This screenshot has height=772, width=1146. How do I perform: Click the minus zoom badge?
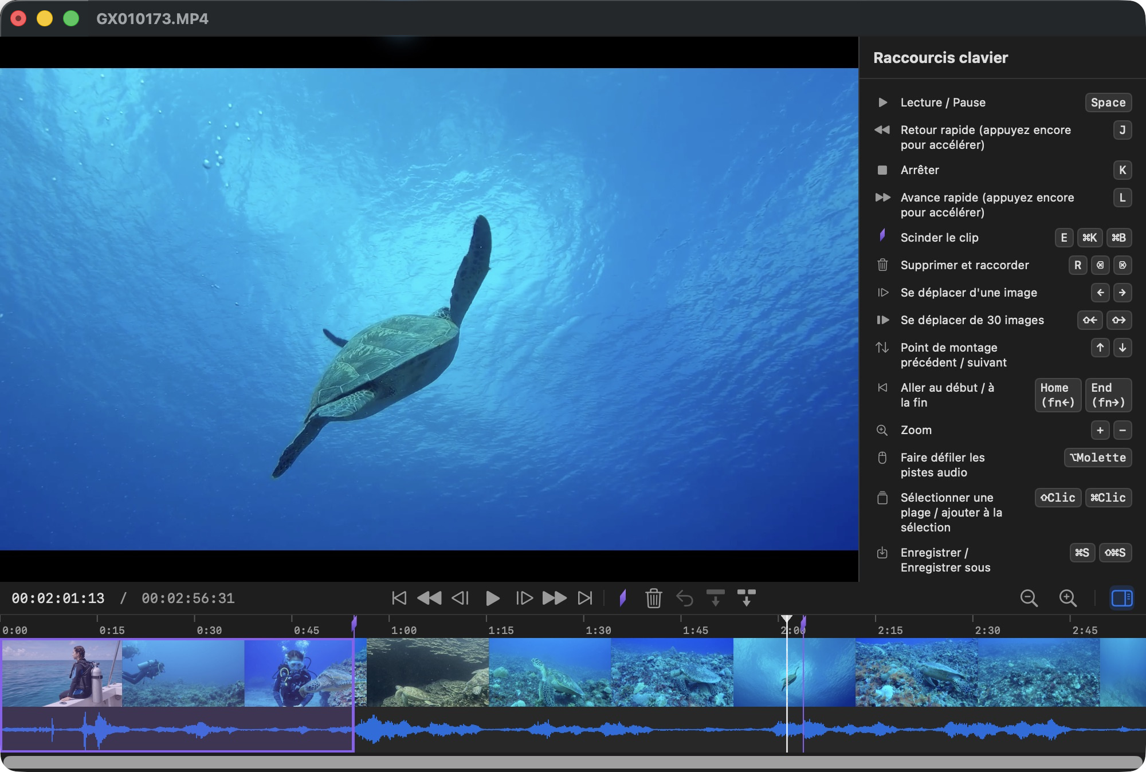click(x=1123, y=430)
